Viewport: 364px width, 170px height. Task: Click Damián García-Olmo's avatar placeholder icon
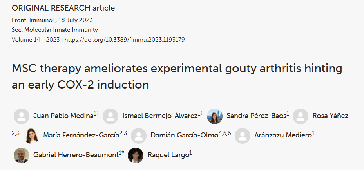(139, 136)
